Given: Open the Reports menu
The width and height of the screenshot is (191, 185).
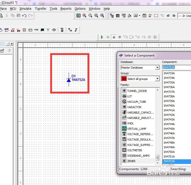Looking at the screenshot, I should [x=66, y=9].
